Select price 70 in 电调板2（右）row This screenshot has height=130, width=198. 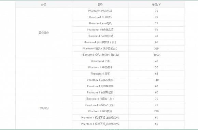pyautogui.click(x=156, y=105)
